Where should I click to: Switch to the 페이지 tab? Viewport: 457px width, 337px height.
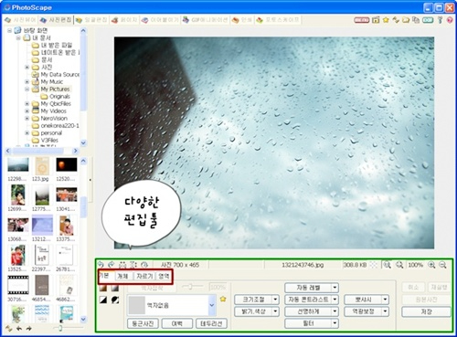pyautogui.click(x=125, y=20)
